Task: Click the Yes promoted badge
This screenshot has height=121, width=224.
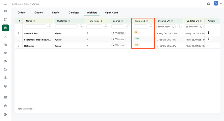Action: pos(137,38)
